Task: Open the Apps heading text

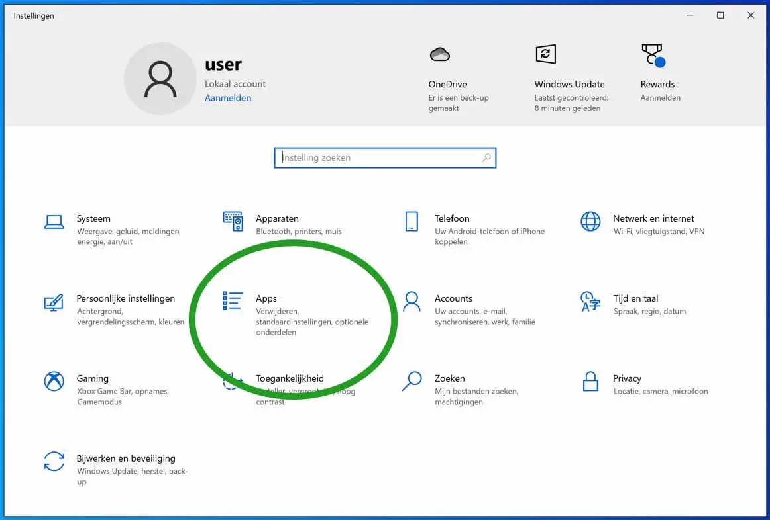Action: [266, 298]
